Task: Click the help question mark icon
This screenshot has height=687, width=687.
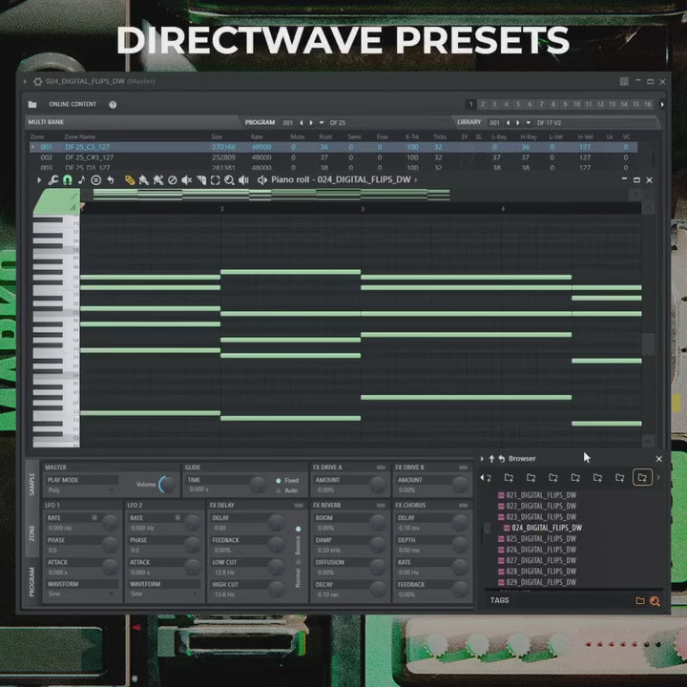Action: click(x=113, y=104)
